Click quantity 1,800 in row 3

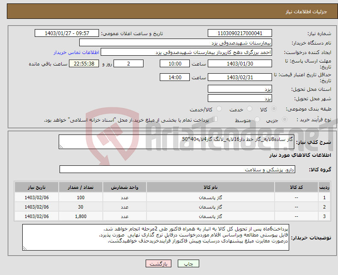tap(81, 216)
